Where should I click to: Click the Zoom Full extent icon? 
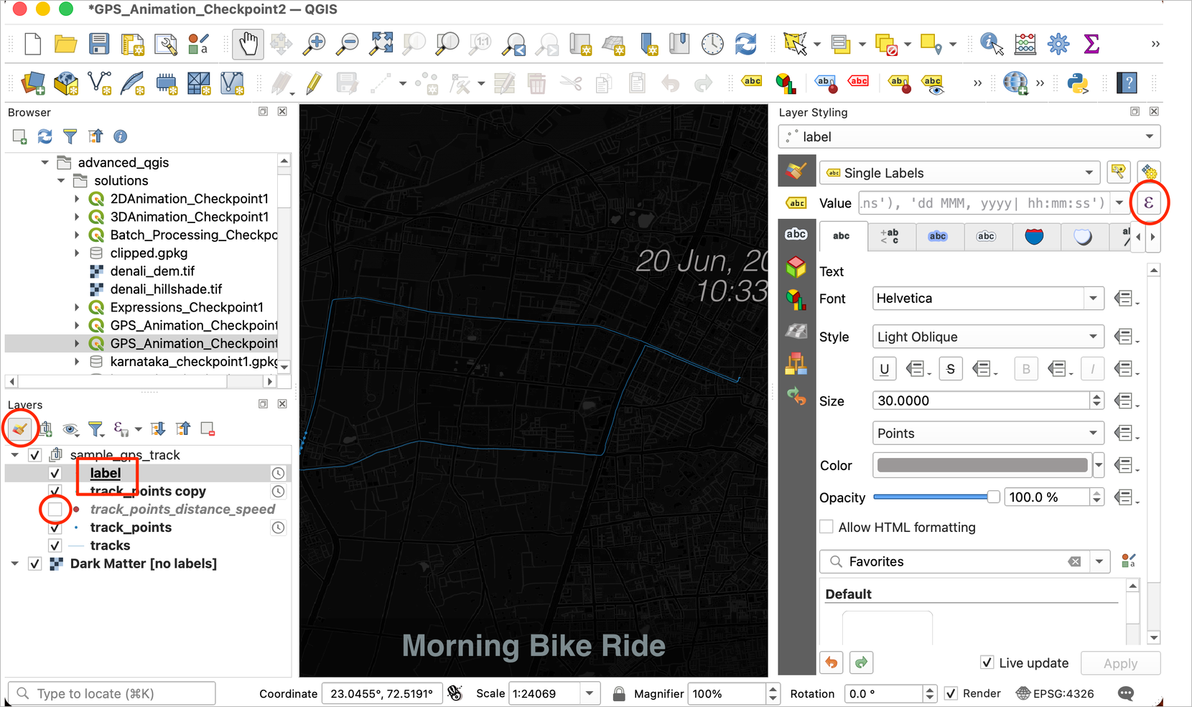click(x=381, y=45)
